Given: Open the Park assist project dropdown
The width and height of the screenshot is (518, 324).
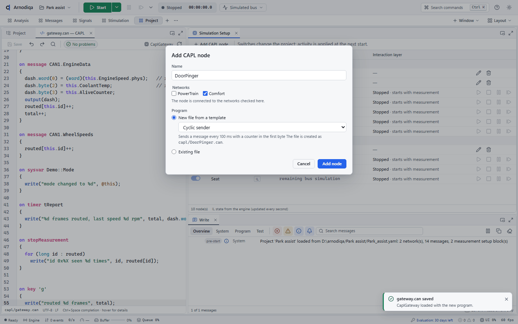Looking at the screenshot, I should click(55, 8).
